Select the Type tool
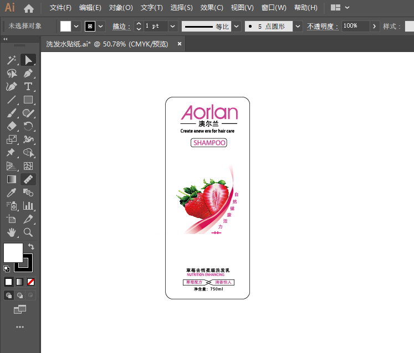414x353 pixels. (x=28, y=87)
